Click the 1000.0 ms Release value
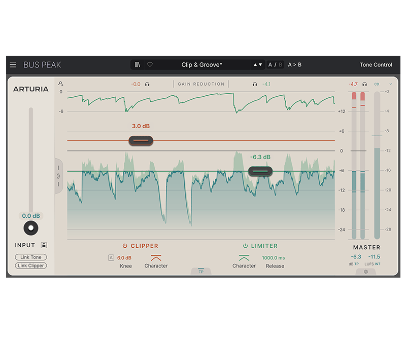Screen dimensions: 406x343 274,258
